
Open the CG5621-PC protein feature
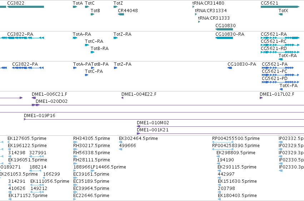pos(280,75)
